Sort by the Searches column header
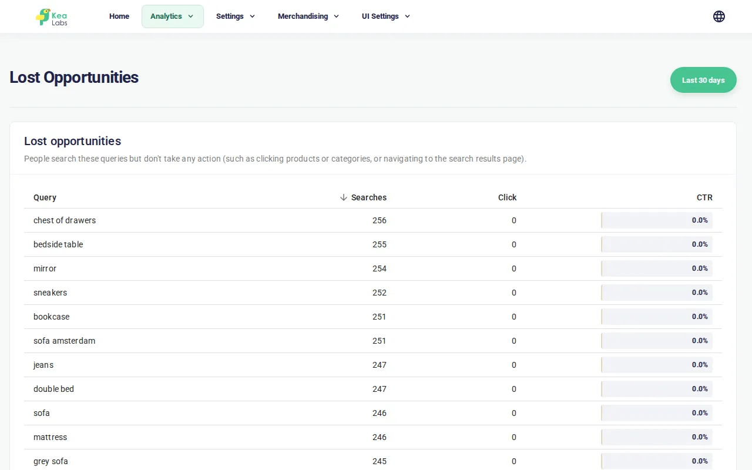 click(369, 197)
